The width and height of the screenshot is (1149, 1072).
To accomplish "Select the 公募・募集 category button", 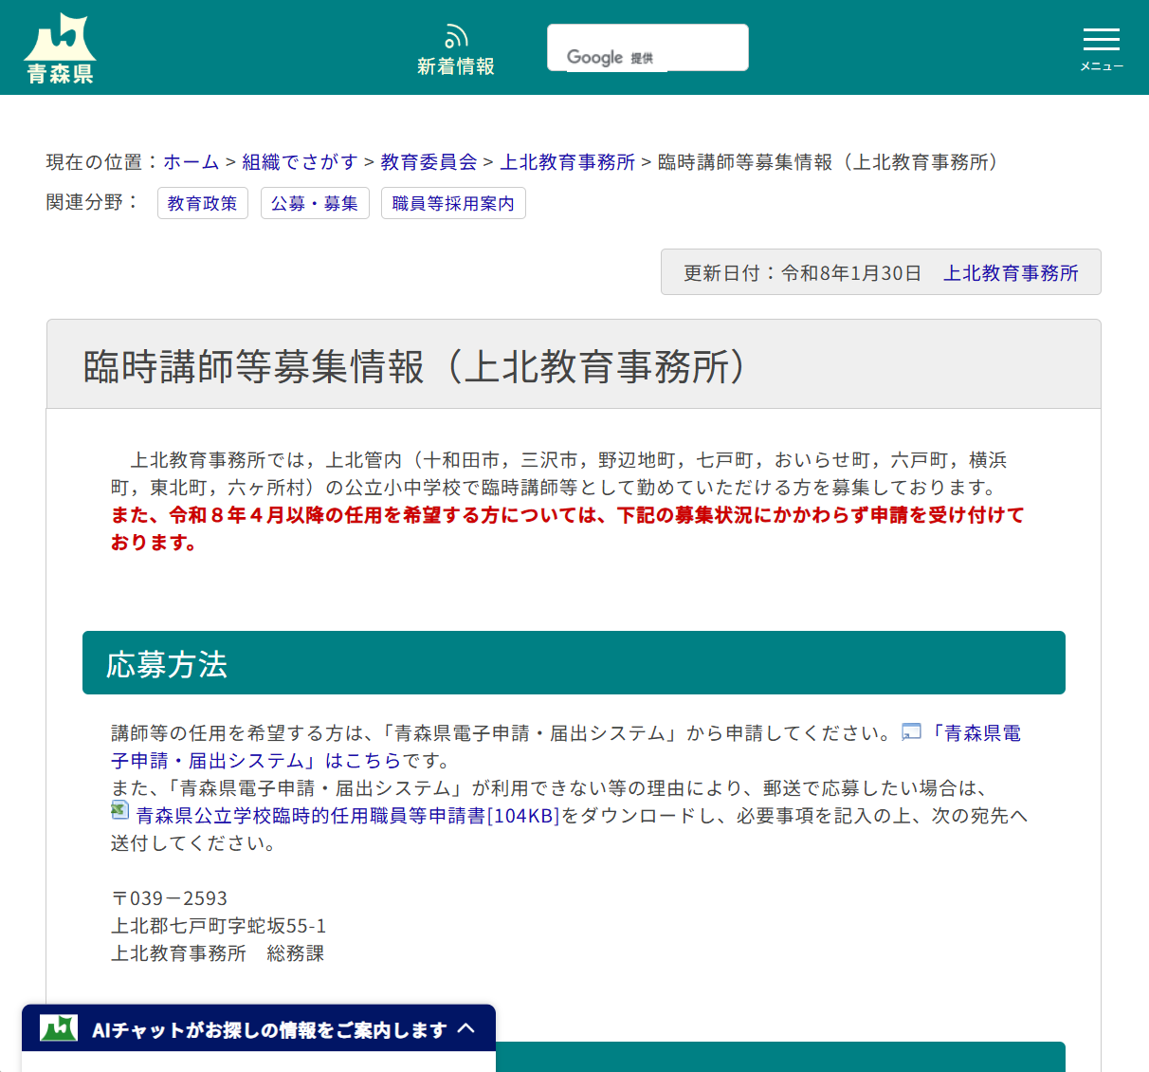I will 315,202.
